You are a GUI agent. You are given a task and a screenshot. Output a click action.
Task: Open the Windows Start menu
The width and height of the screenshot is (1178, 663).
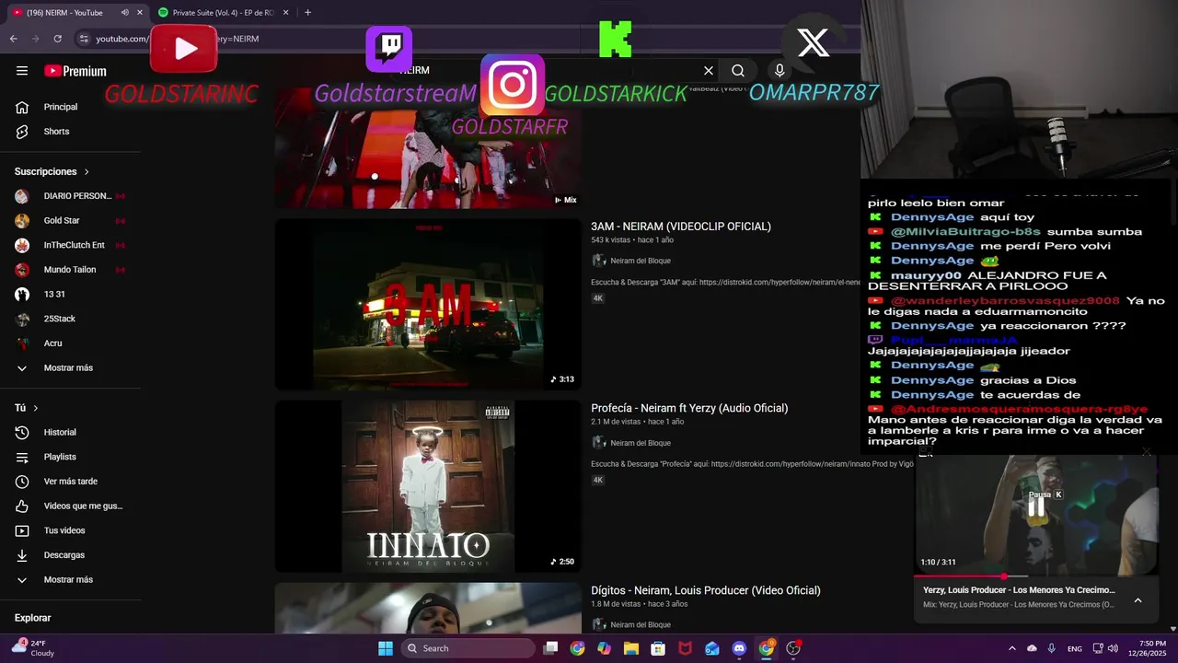386,648
